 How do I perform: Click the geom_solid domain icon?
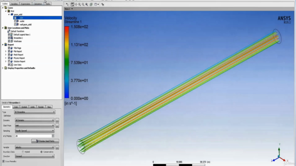point(12,14)
